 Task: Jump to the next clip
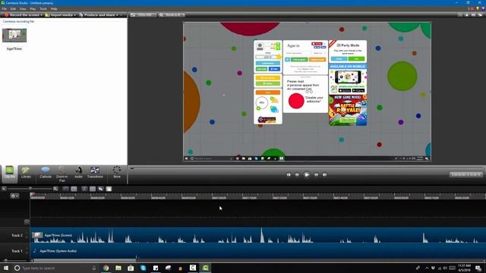click(x=324, y=174)
